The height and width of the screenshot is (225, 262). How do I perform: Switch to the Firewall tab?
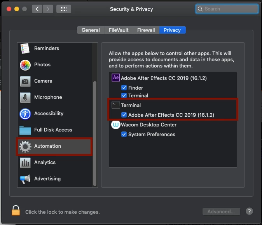tap(146, 30)
